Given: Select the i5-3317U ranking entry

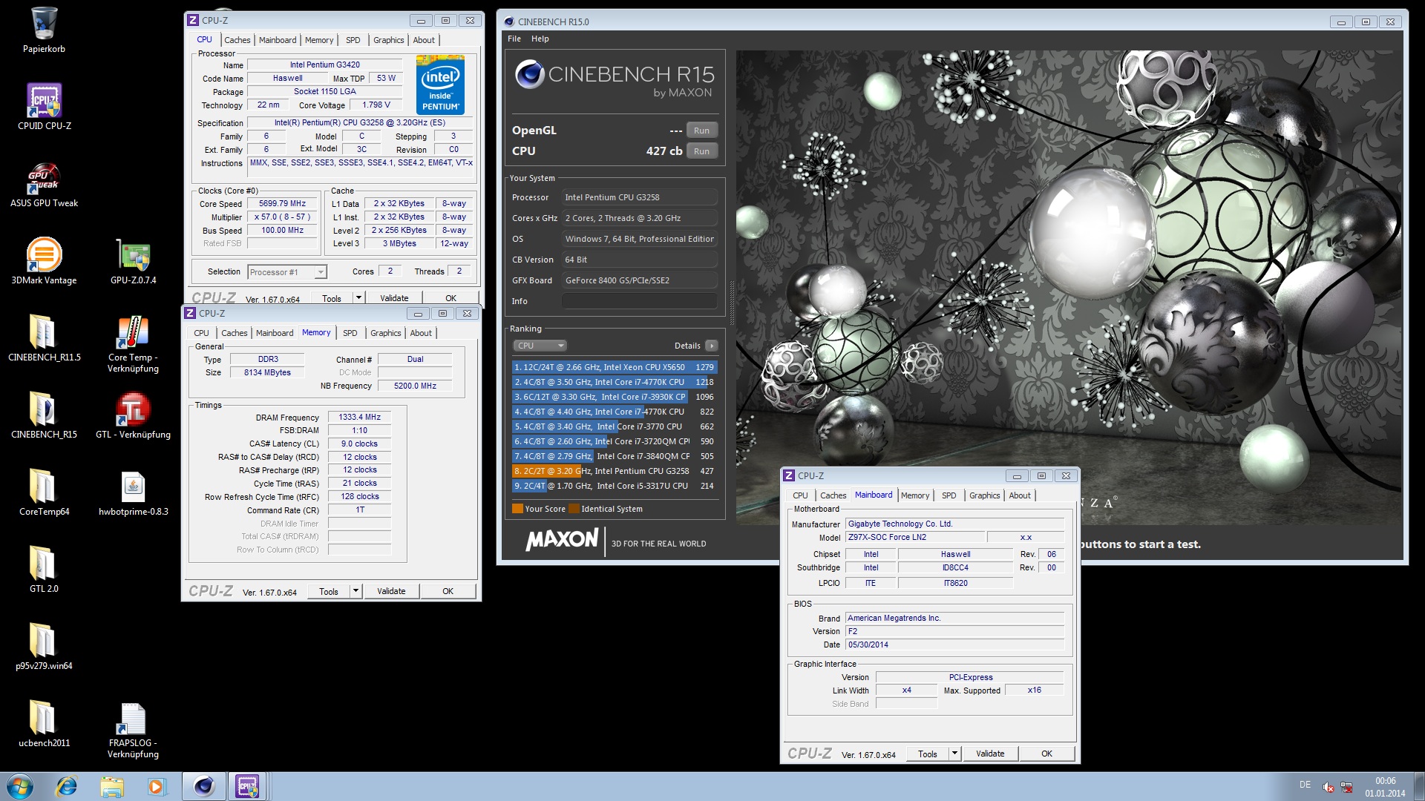Looking at the screenshot, I should coord(614,486).
